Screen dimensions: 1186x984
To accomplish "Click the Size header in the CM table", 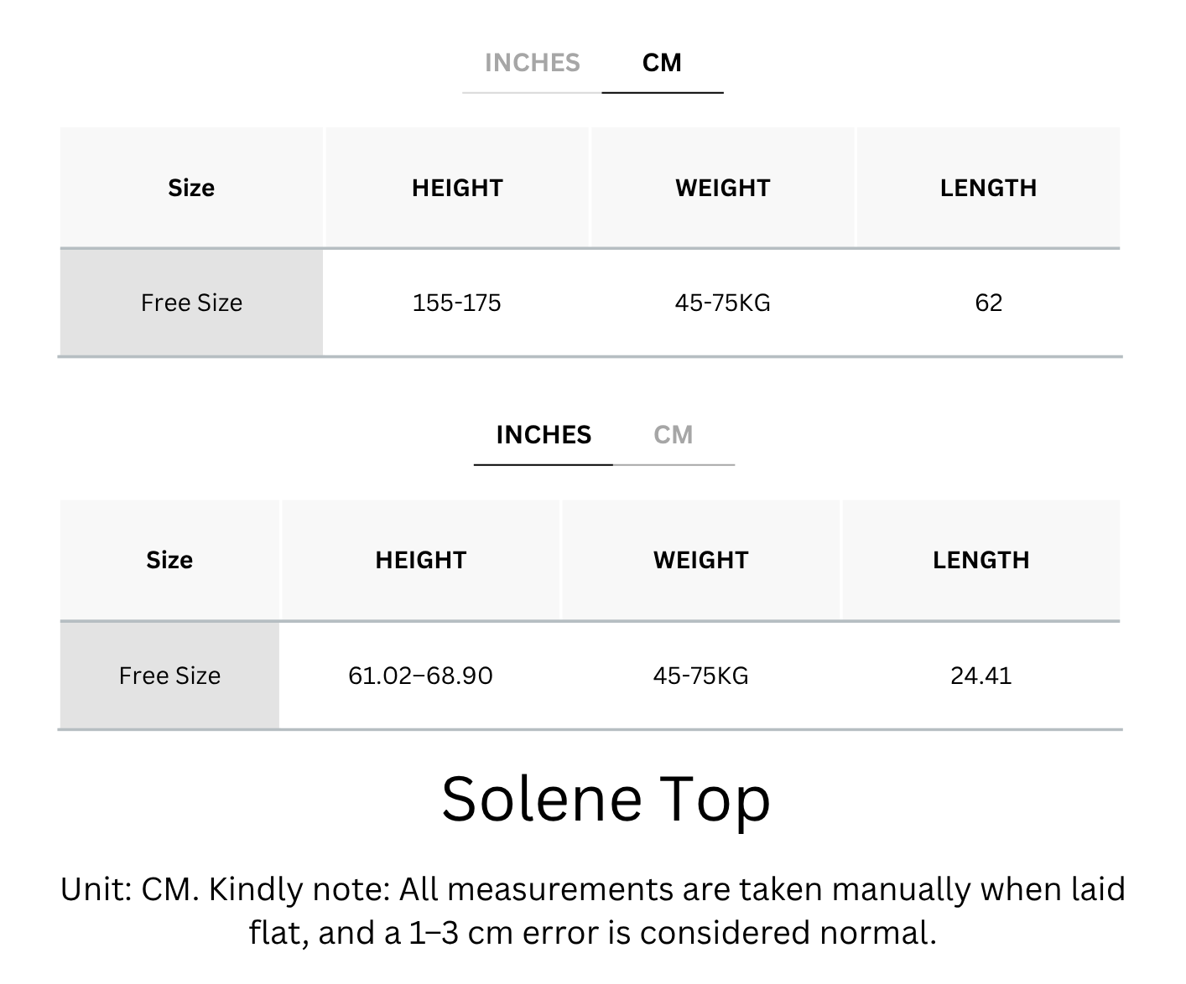I will 191,188.
